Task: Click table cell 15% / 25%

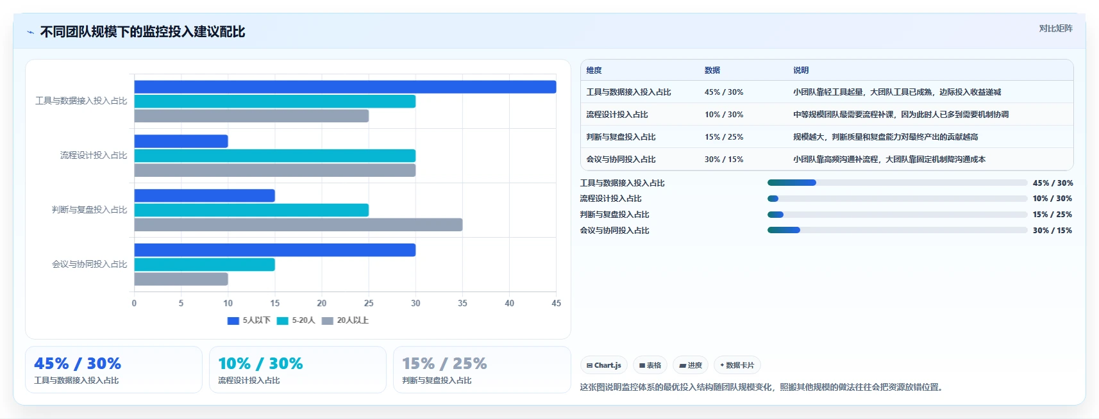Action: pos(724,137)
